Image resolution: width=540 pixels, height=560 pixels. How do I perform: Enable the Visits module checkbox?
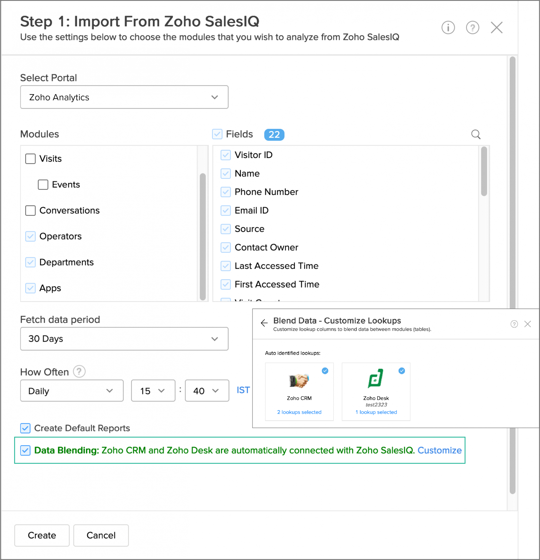pos(30,159)
